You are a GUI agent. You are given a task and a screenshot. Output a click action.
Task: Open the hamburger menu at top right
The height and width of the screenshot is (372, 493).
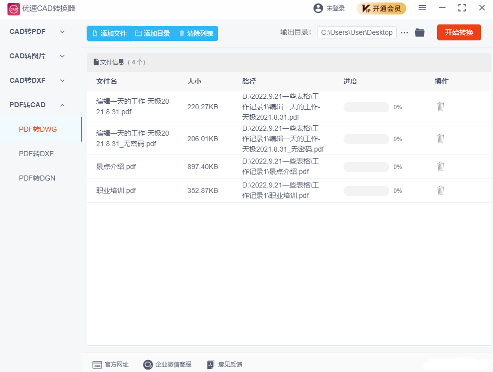(421, 8)
